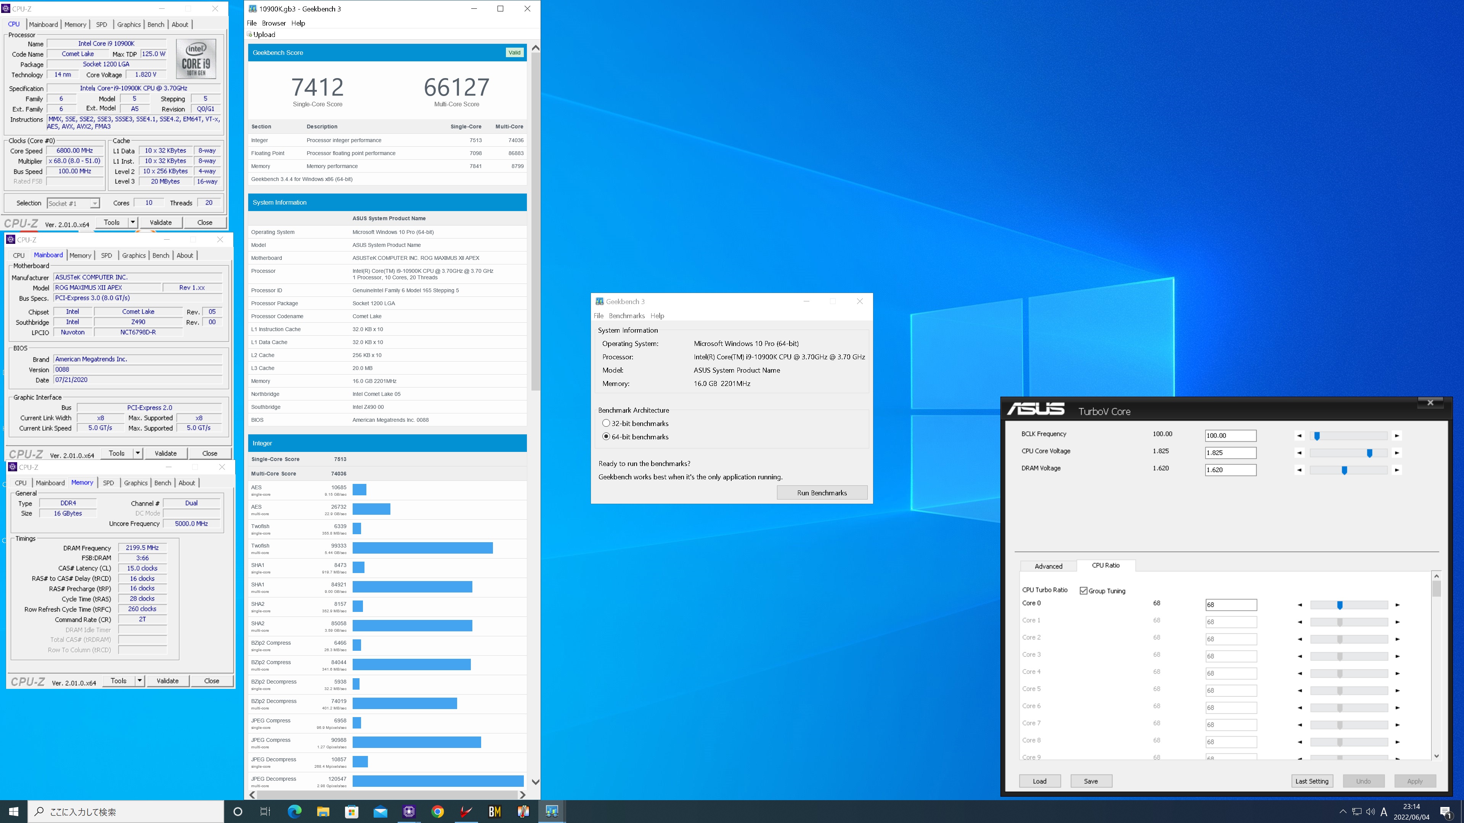Click Save in TurboV Core
Viewport: 1464px width, 823px height.
tap(1091, 781)
